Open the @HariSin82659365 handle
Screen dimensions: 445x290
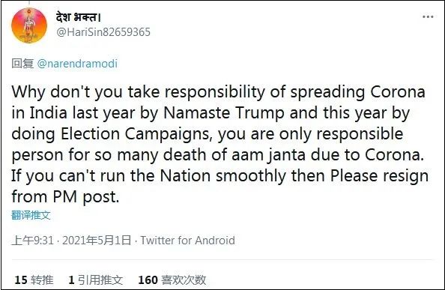pyautogui.click(x=103, y=32)
